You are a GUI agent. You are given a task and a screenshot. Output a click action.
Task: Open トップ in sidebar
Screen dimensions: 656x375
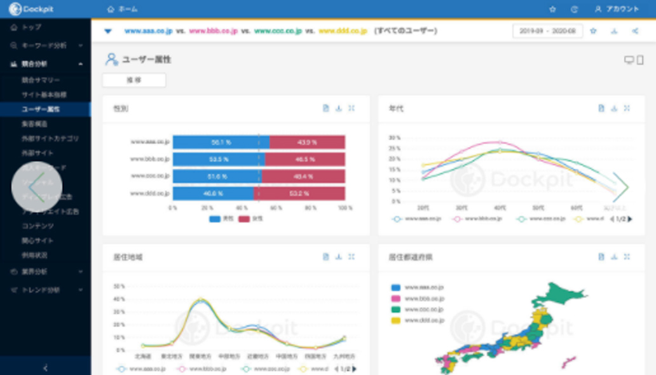[x=31, y=27]
